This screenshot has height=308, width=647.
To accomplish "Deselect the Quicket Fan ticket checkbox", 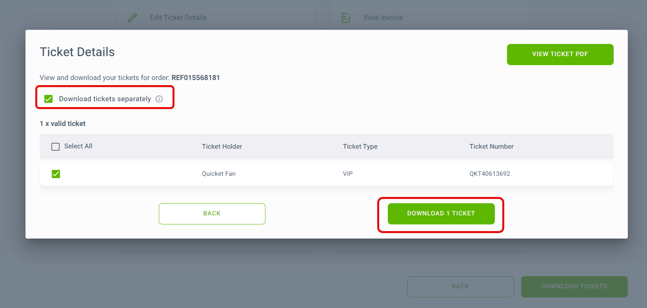I will [x=56, y=174].
